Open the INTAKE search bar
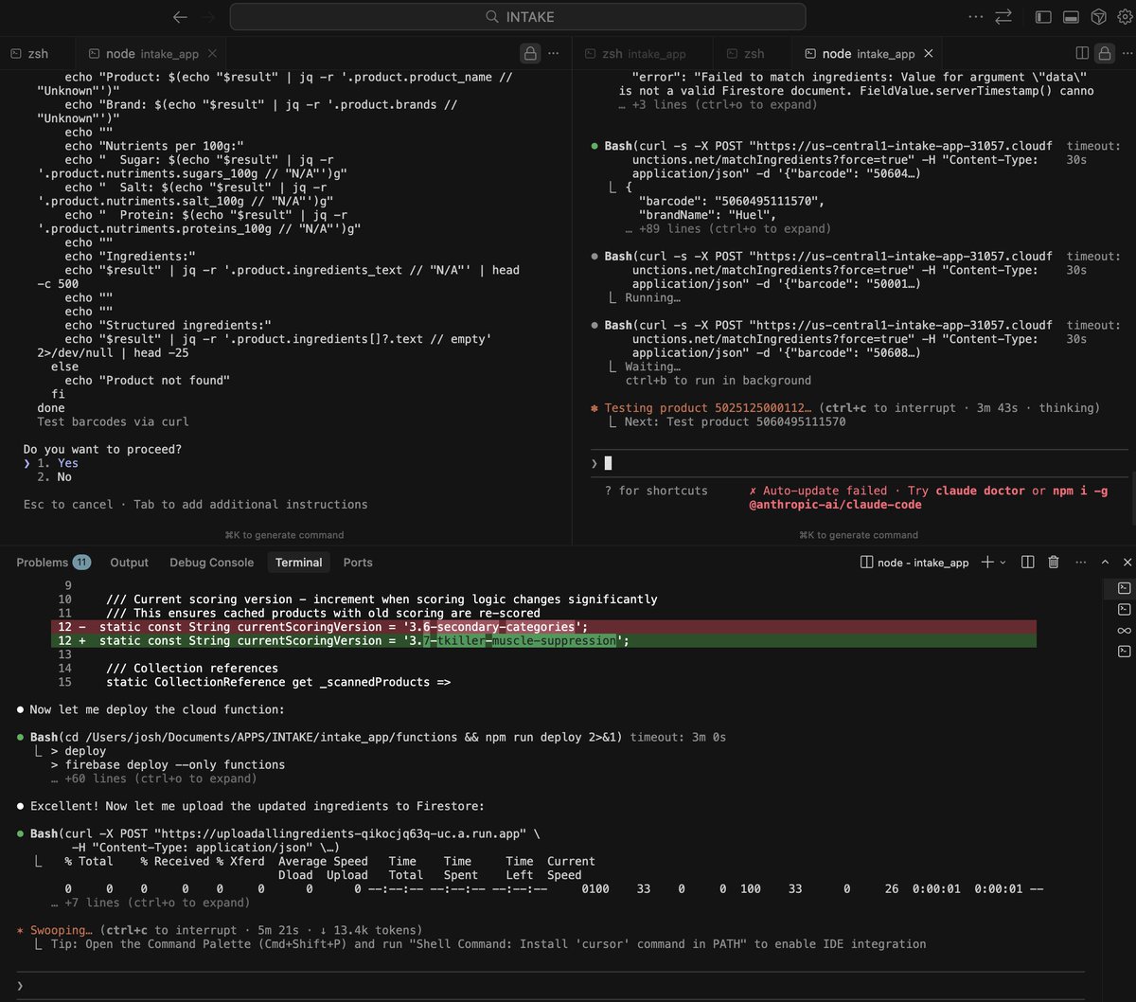Image resolution: width=1136 pixels, height=1002 pixels. click(518, 17)
